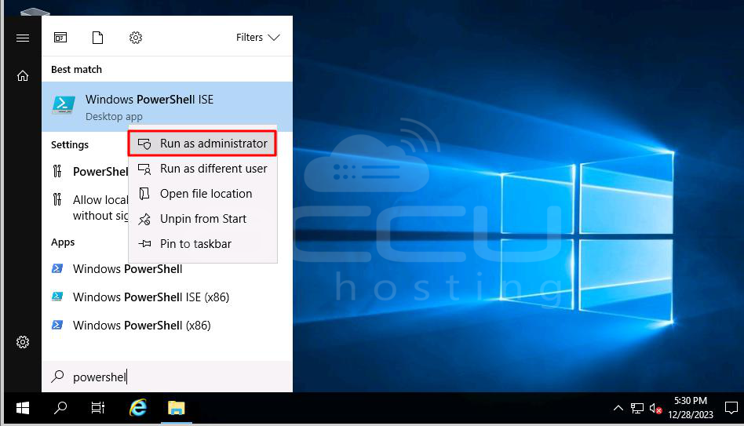Open File Explorer from taskbar
744x426 pixels.
pyautogui.click(x=176, y=407)
